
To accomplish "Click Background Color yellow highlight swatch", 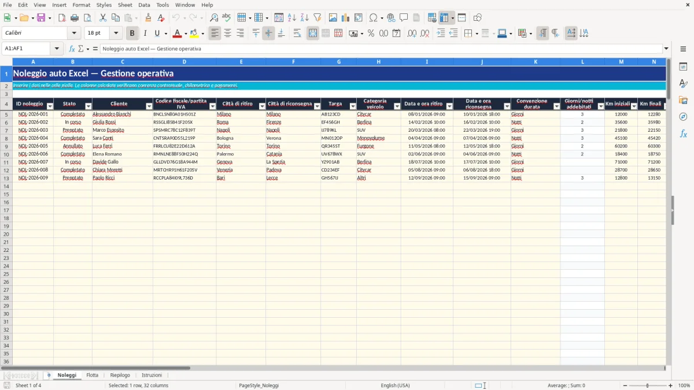I will 194,33.
